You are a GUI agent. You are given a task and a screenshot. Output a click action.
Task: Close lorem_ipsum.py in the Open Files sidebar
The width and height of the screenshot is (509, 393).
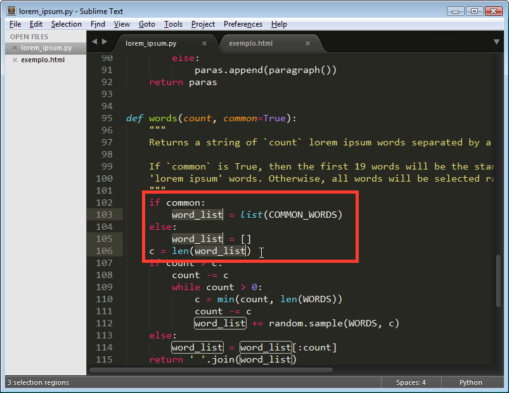coord(15,48)
